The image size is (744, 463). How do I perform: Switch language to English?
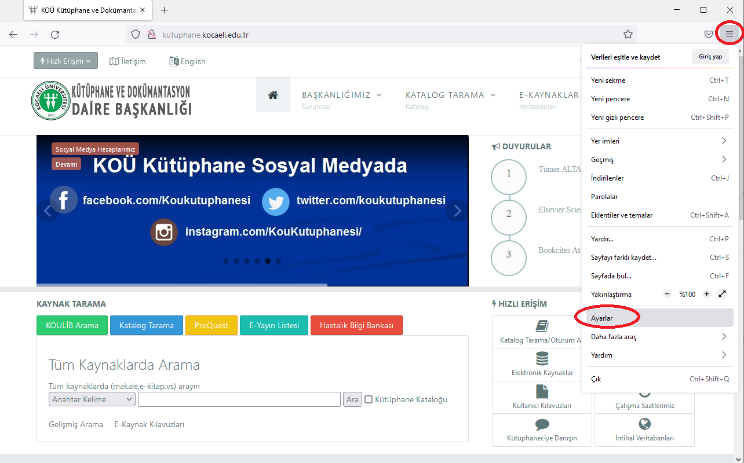click(187, 61)
